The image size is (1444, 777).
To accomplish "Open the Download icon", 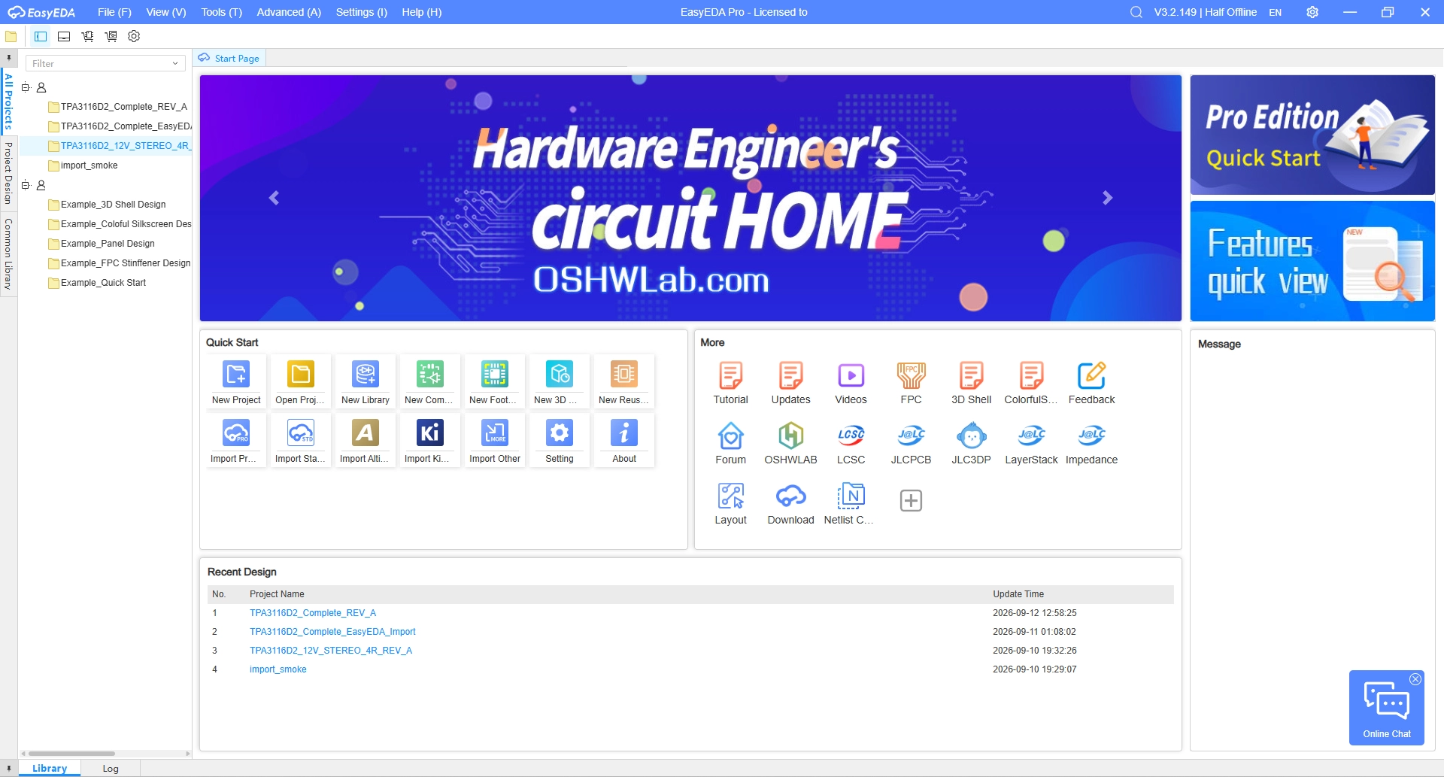I will 791,496.
